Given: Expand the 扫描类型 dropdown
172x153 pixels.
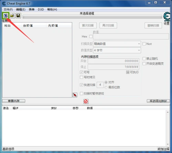Looking at the screenshot, I should [x=117, y=44].
